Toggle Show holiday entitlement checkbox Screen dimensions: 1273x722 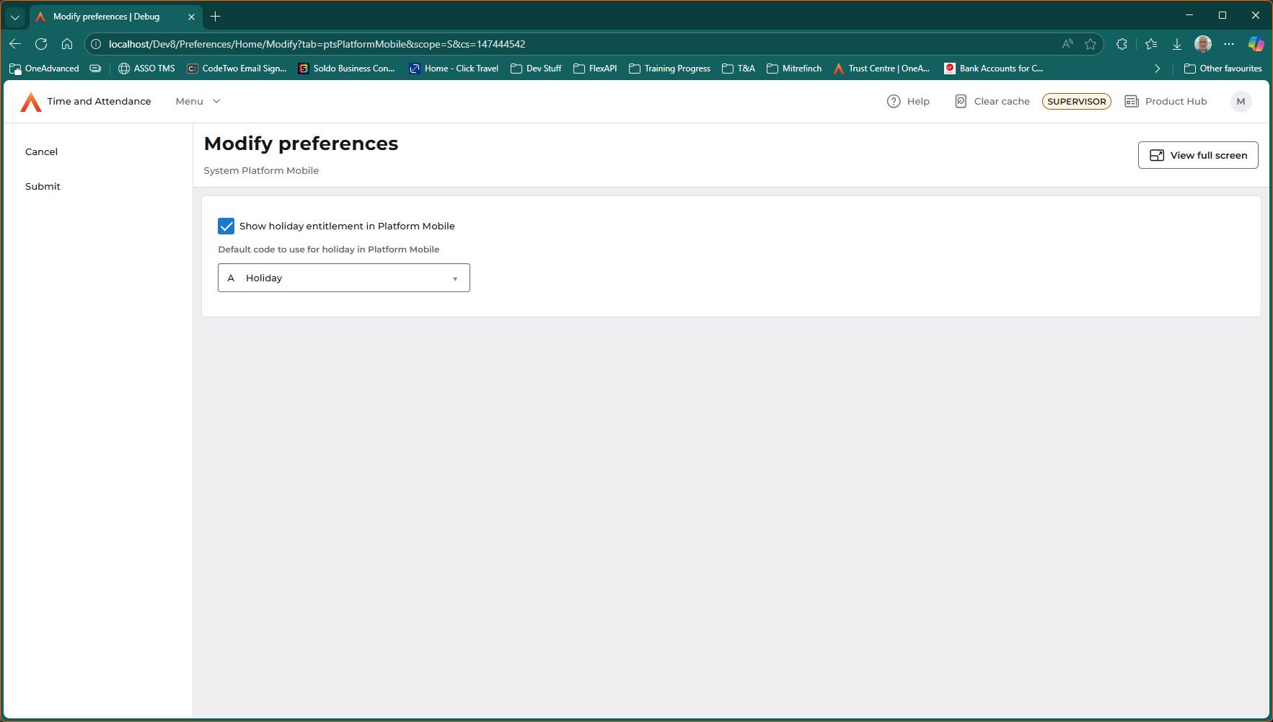(x=226, y=226)
